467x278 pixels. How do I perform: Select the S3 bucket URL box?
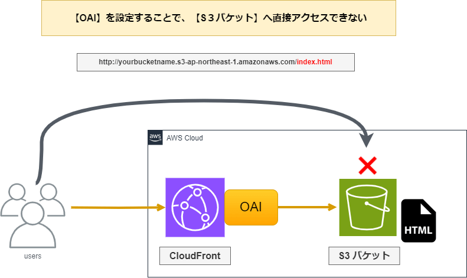[x=215, y=62]
